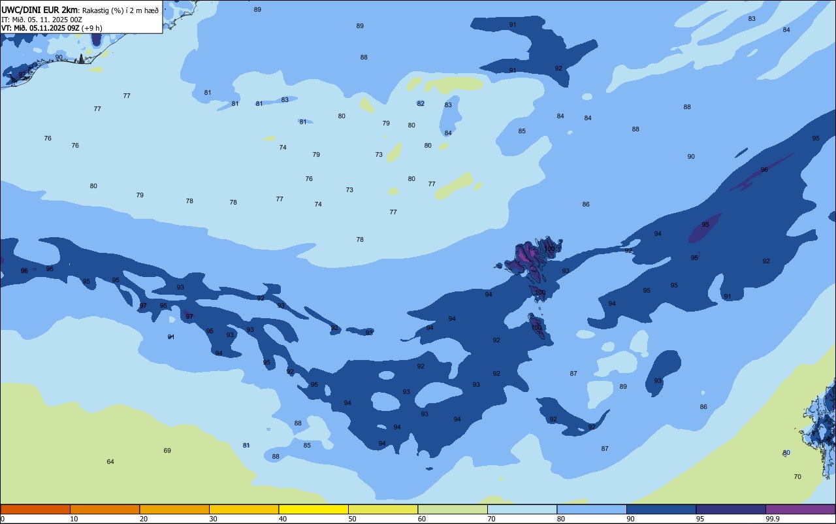Click the 64 humidity value on the map
The width and height of the screenshot is (836, 524).
tap(110, 462)
